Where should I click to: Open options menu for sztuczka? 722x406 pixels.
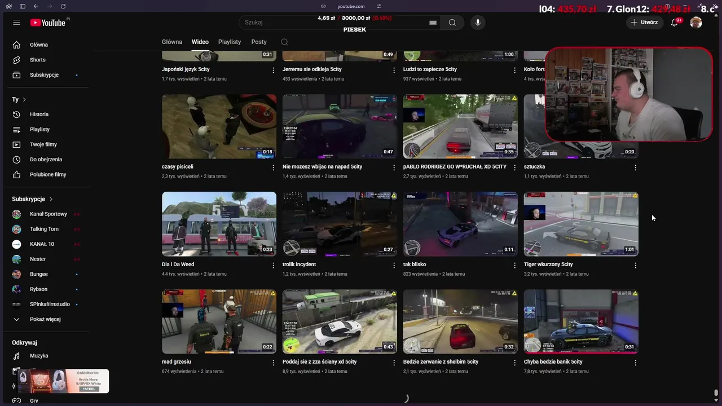point(635,167)
